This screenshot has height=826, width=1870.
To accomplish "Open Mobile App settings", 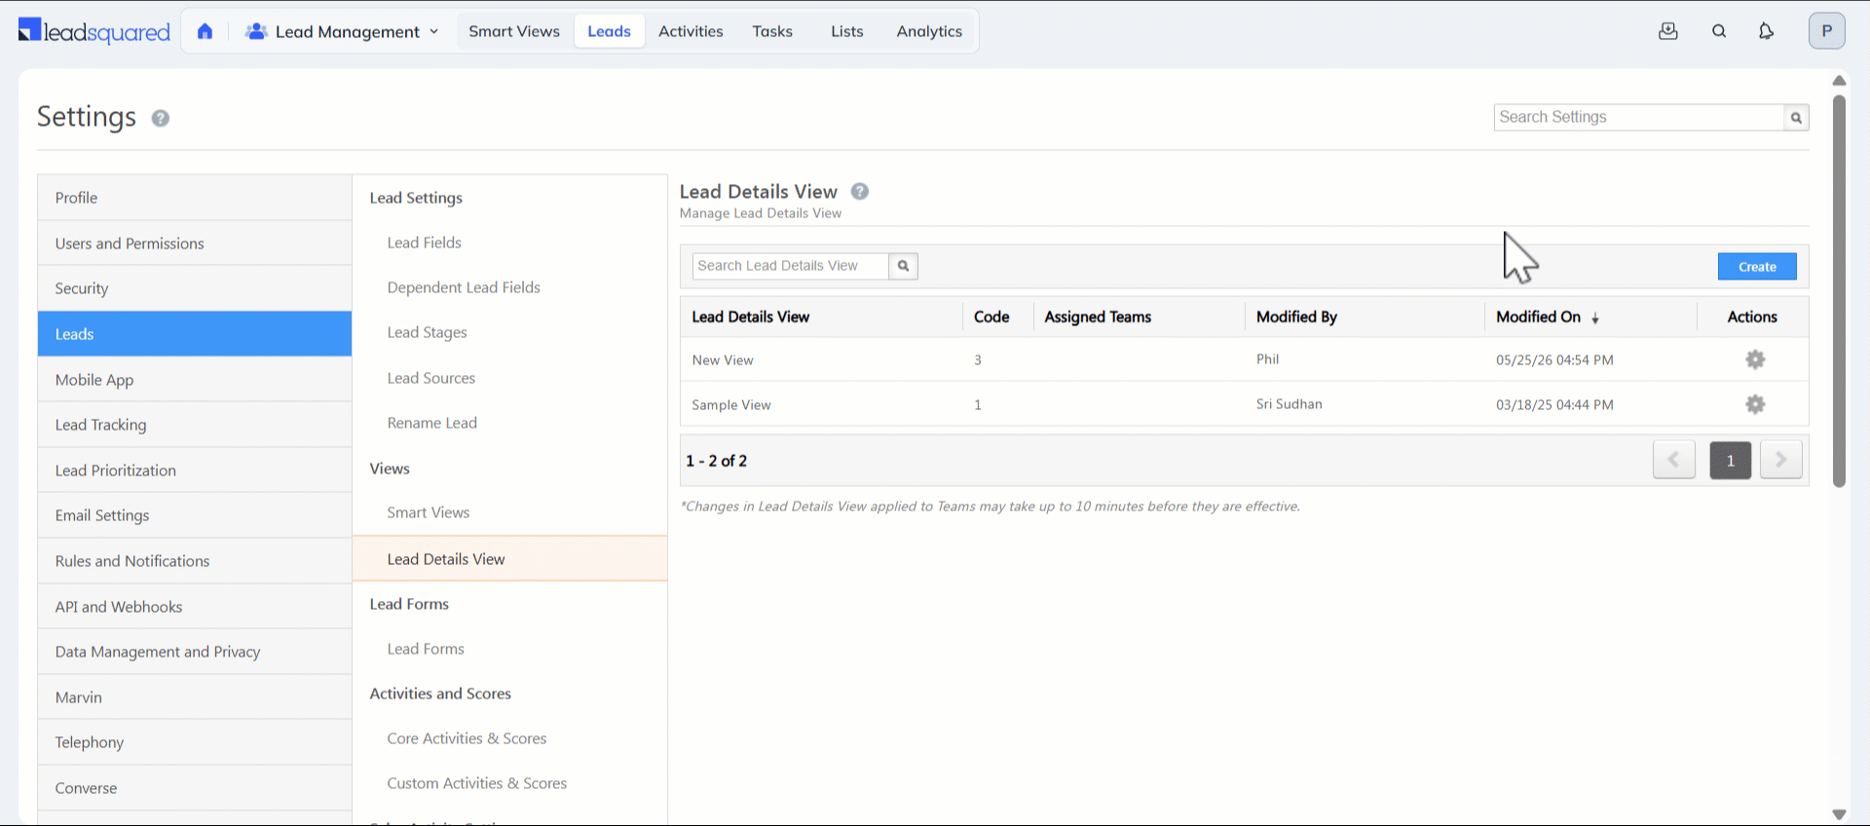I will pyautogui.click(x=195, y=380).
